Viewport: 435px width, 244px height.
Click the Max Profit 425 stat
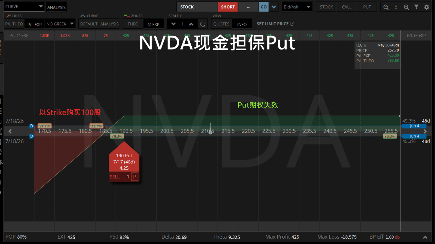click(x=282, y=237)
